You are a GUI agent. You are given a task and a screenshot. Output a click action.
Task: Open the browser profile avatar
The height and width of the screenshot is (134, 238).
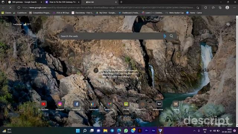pos(227,7)
